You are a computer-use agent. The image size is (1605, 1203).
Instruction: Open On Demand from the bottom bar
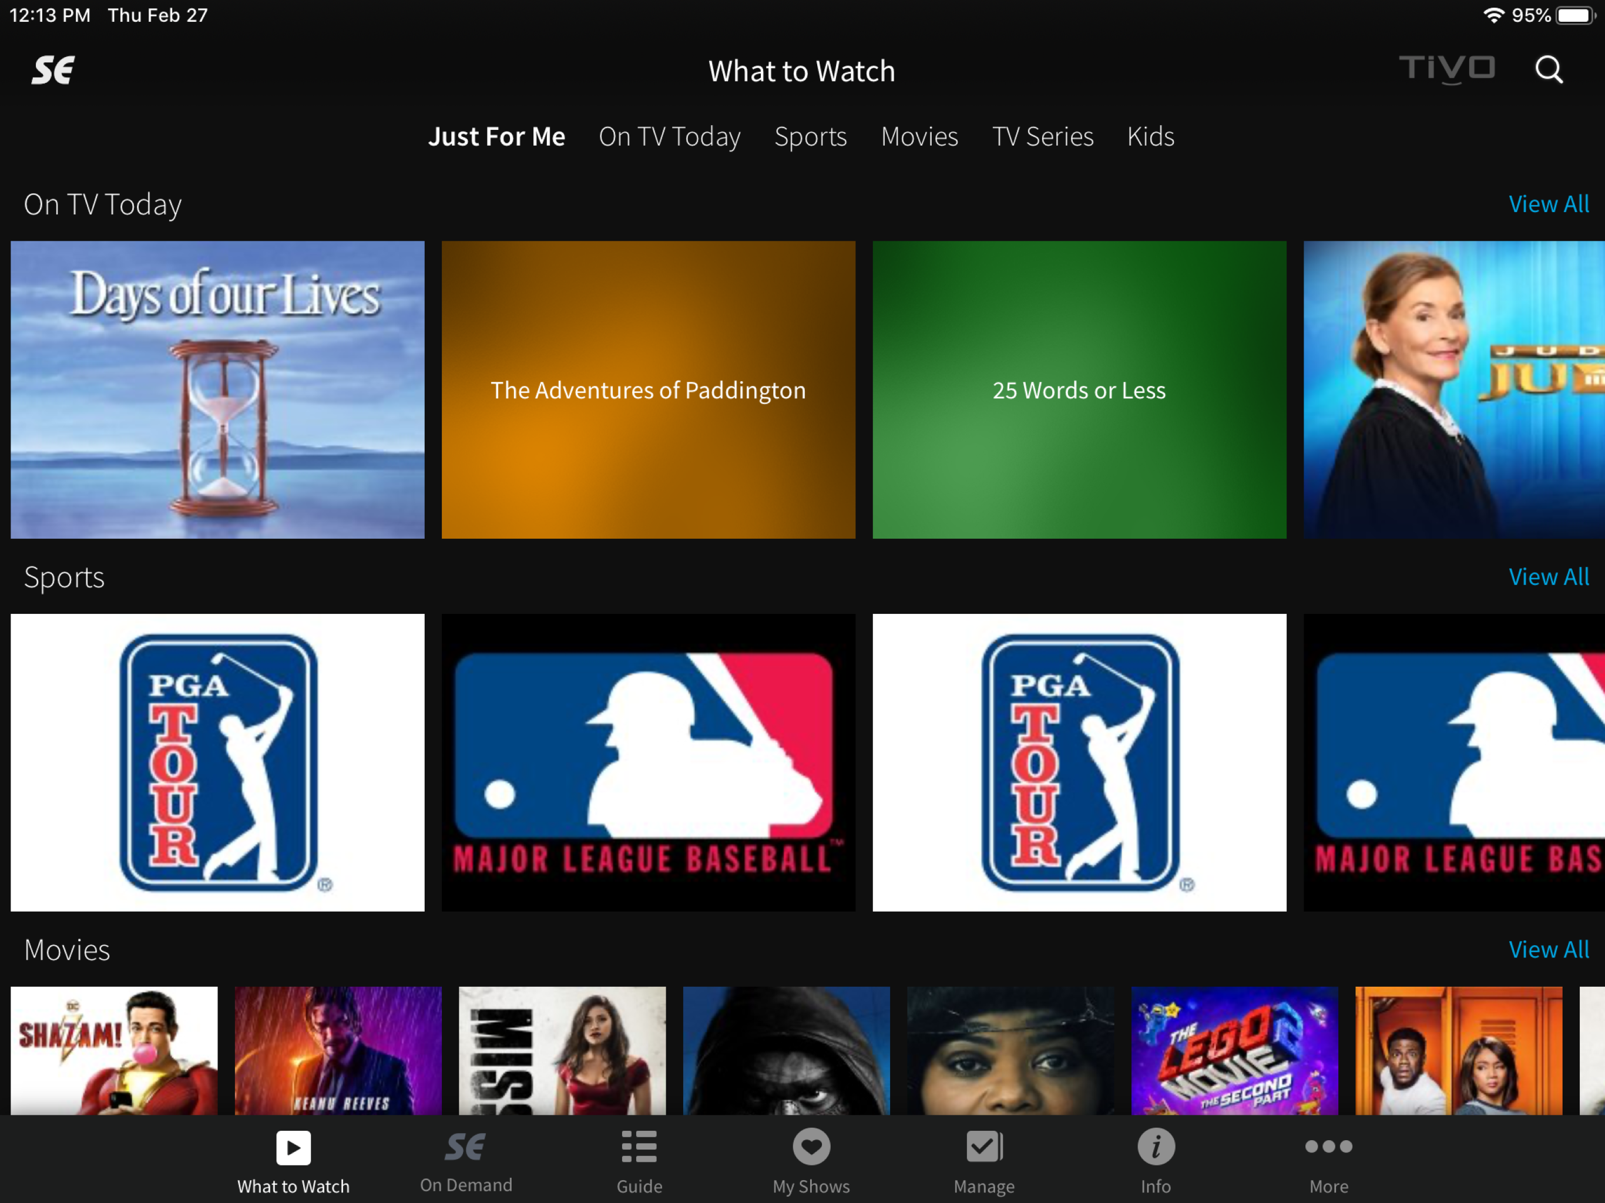pos(466,1162)
